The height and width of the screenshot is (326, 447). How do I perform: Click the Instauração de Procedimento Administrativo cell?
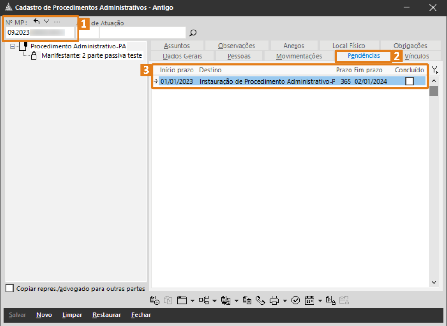tap(267, 81)
